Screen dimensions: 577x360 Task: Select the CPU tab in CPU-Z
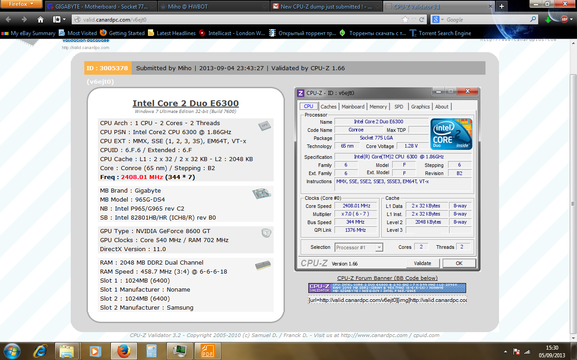click(308, 106)
